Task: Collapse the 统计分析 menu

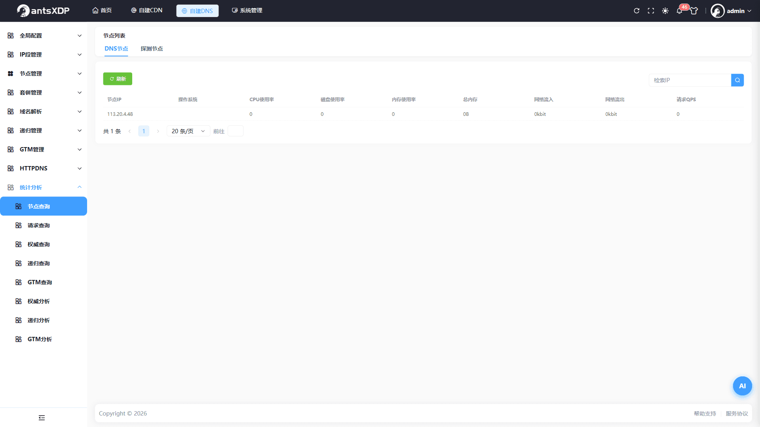Action: pyautogui.click(x=44, y=187)
